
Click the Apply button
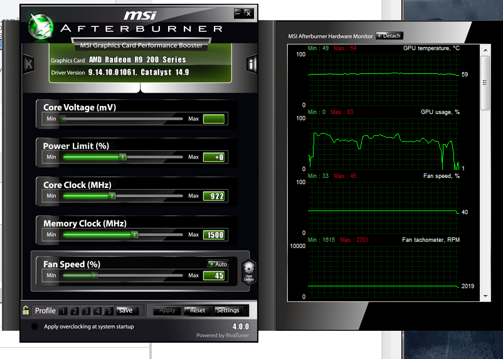(167, 311)
